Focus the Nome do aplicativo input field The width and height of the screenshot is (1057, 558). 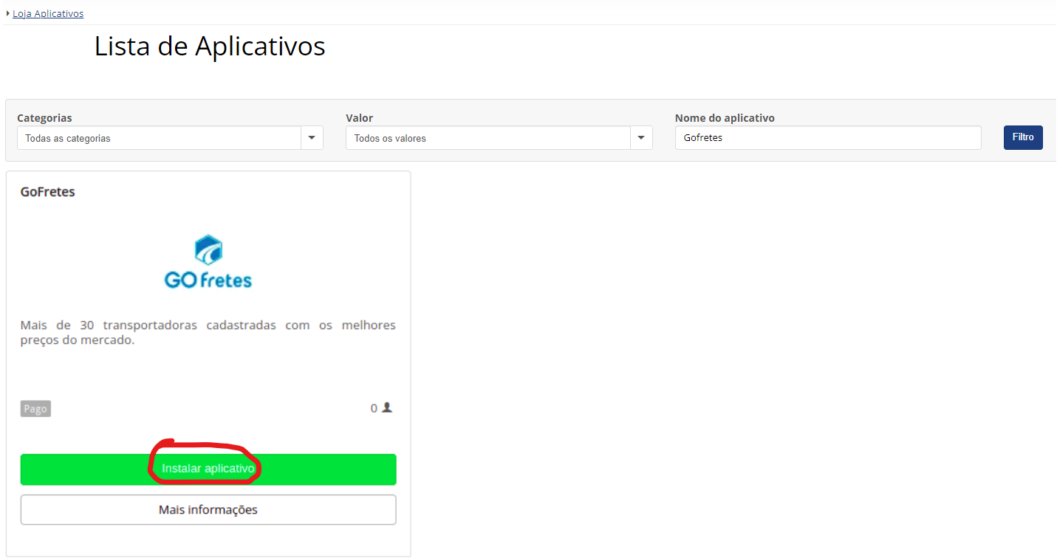pos(828,138)
